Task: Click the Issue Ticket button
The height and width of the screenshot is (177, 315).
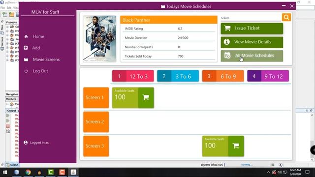Action: 252,29
